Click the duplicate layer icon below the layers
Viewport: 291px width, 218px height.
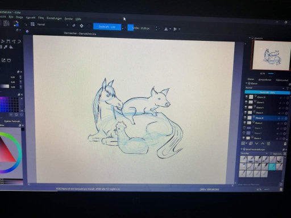pyautogui.click(x=251, y=144)
